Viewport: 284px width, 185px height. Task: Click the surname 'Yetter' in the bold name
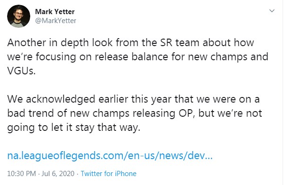click(x=64, y=12)
